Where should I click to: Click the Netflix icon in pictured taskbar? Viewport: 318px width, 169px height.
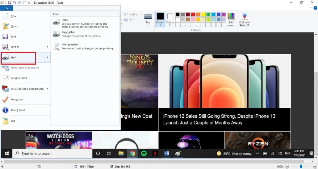pos(155,153)
